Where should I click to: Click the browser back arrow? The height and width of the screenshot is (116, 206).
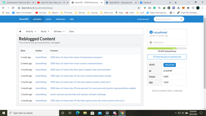click(3, 8)
